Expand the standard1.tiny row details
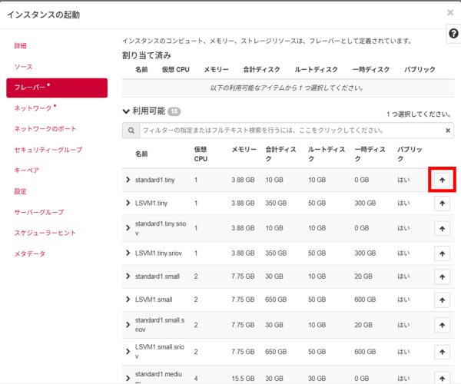This screenshot has width=461, height=384. (128, 179)
